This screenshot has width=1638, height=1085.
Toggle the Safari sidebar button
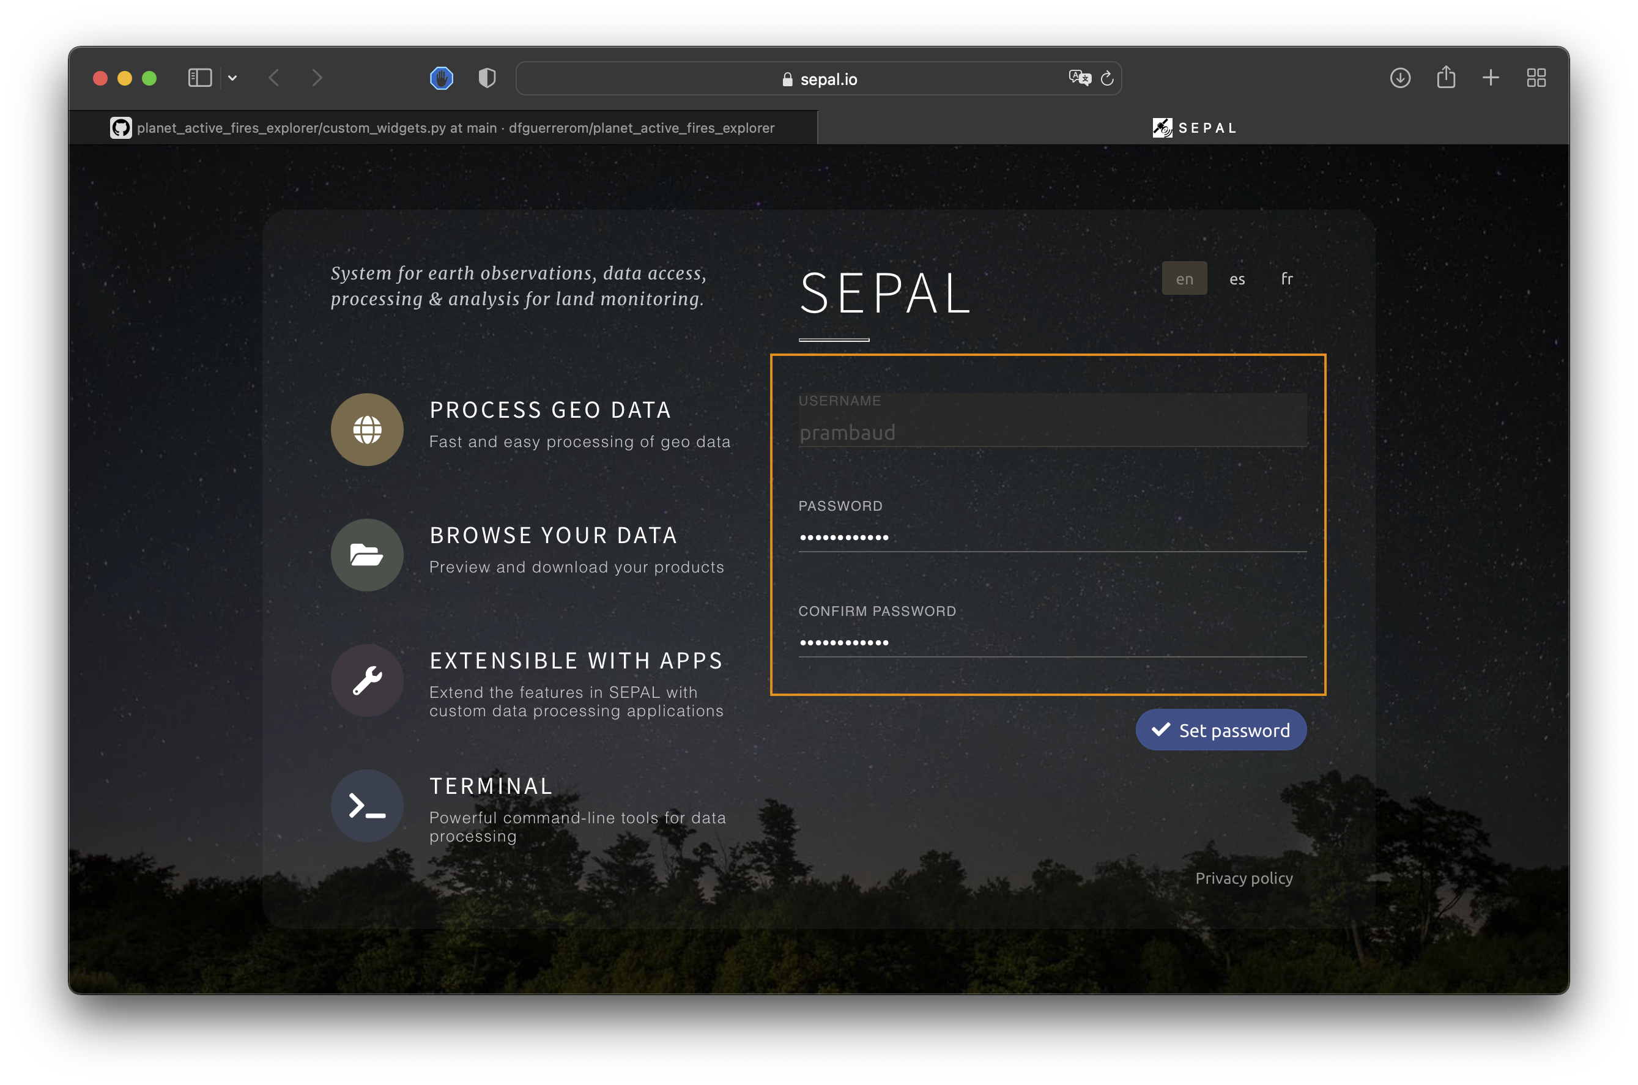(x=200, y=78)
